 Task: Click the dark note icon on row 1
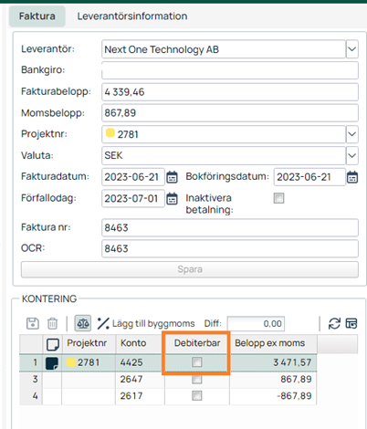[x=52, y=363]
